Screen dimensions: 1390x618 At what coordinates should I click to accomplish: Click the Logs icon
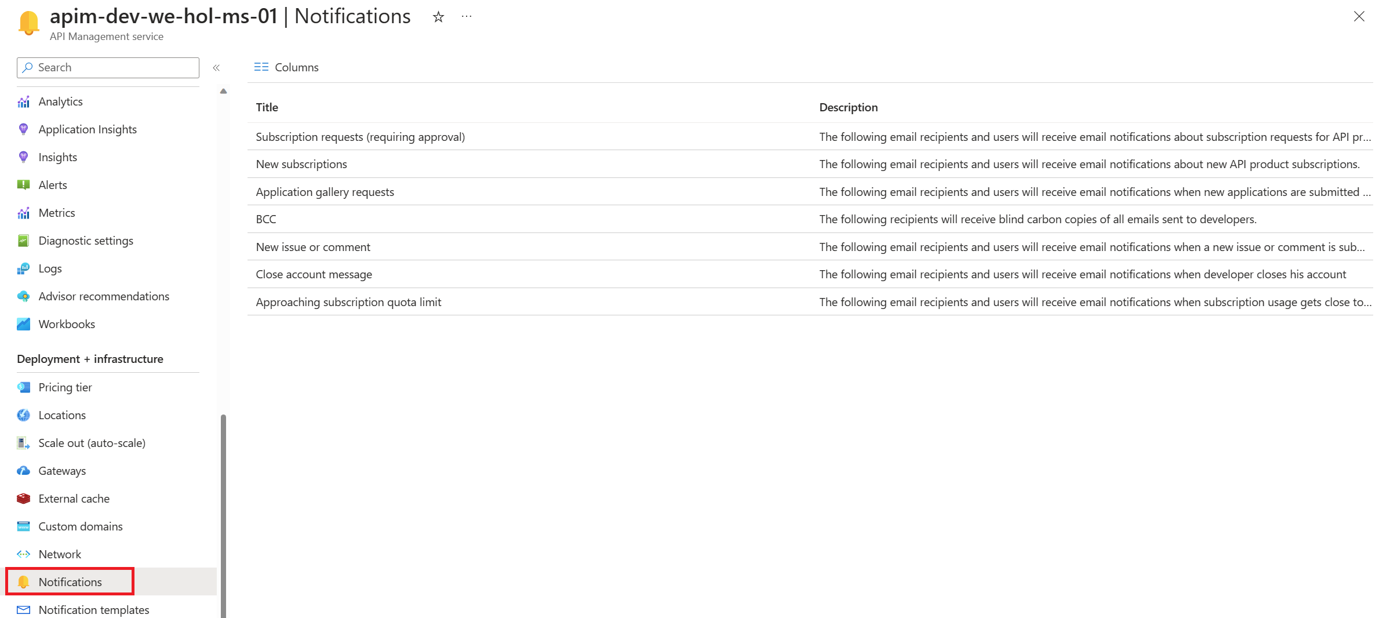click(23, 268)
